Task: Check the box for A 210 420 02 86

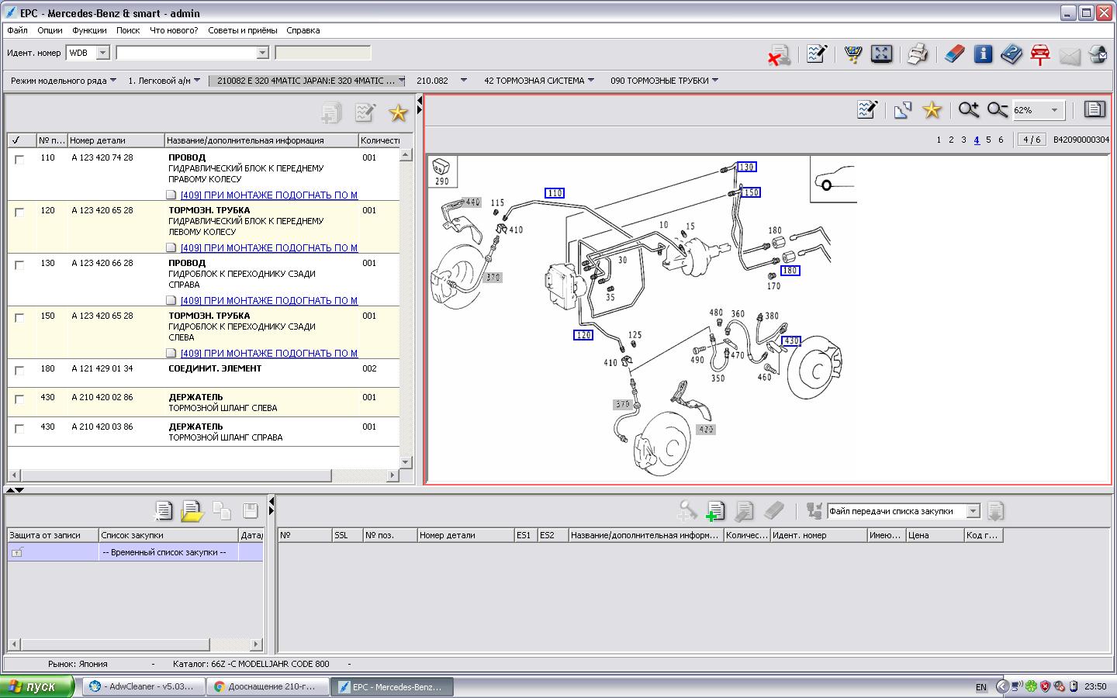Action: coord(19,399)
